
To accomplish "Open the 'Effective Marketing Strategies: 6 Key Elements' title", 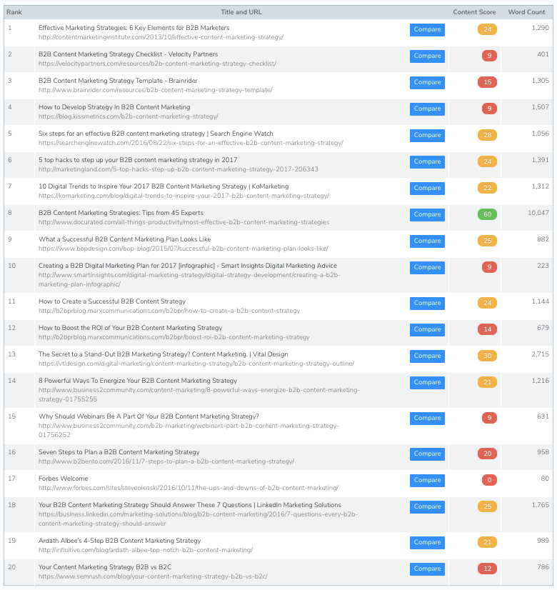I will tap(134, 27).
